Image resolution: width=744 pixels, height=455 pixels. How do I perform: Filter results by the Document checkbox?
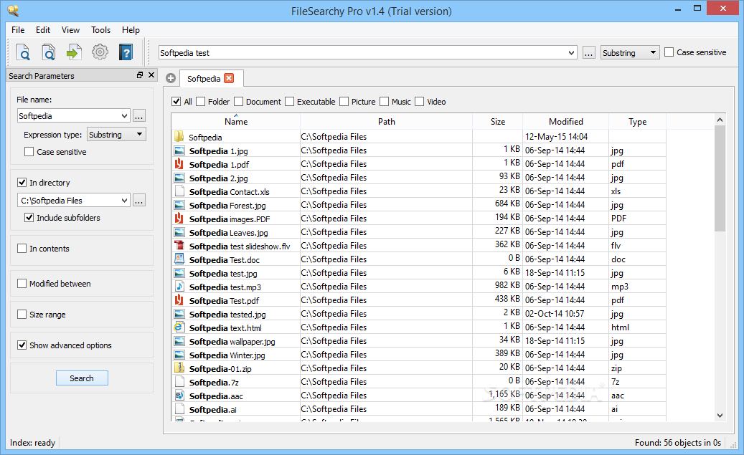(239, 102)
